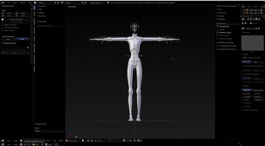This screenshot has height=146, width=265.
Task: Switch to the Relations tool shelf tab
Action: 34,22
